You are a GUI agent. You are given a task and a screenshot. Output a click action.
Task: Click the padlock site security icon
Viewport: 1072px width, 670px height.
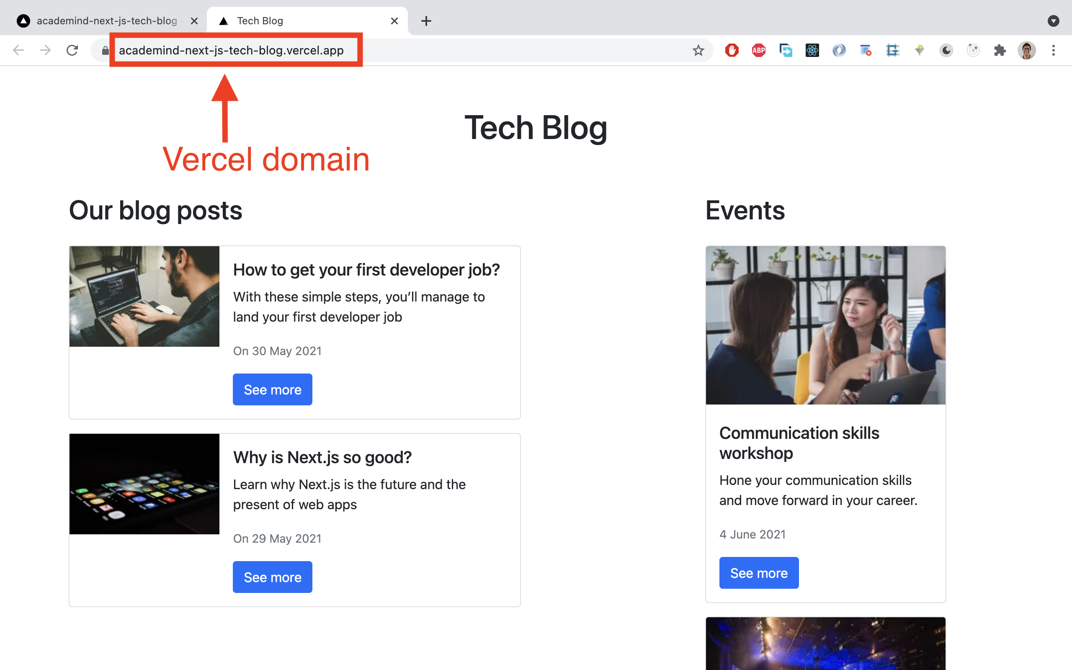(x=105, y=50)
